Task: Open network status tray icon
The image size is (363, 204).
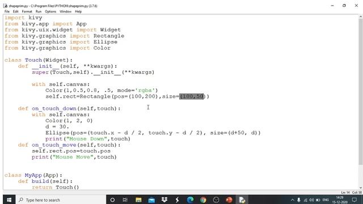Action: click(305, 200)
